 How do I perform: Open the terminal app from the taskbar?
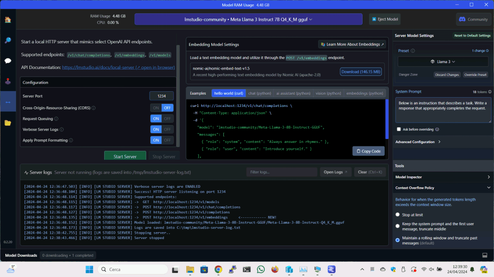click(247, 270)
